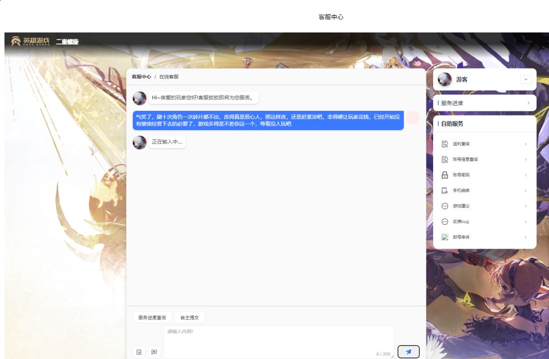Open 手机换绑 via its right chevron
549x359 pixels.
[x=526, y=191]
